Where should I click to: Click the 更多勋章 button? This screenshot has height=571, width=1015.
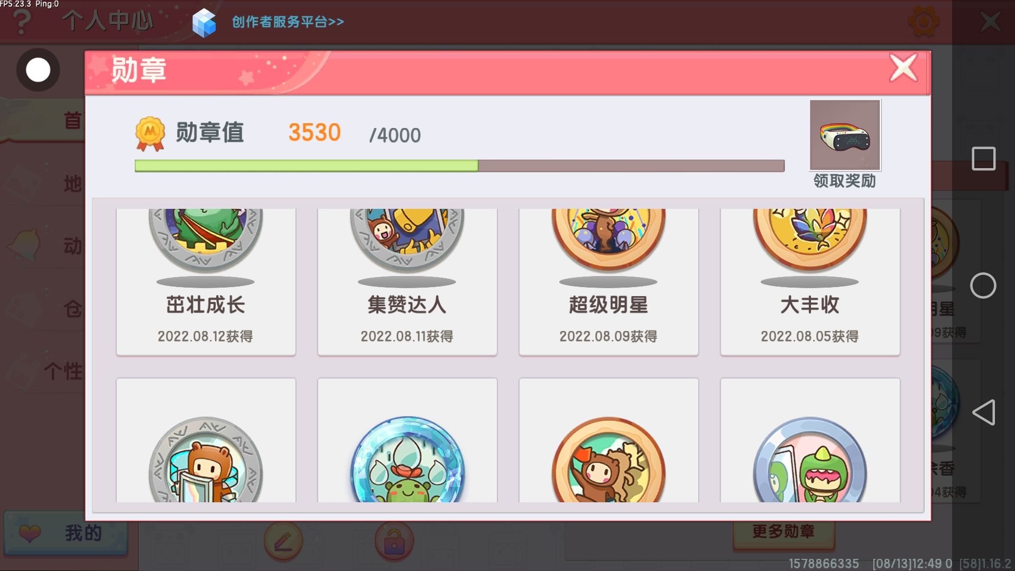point(783,532)
